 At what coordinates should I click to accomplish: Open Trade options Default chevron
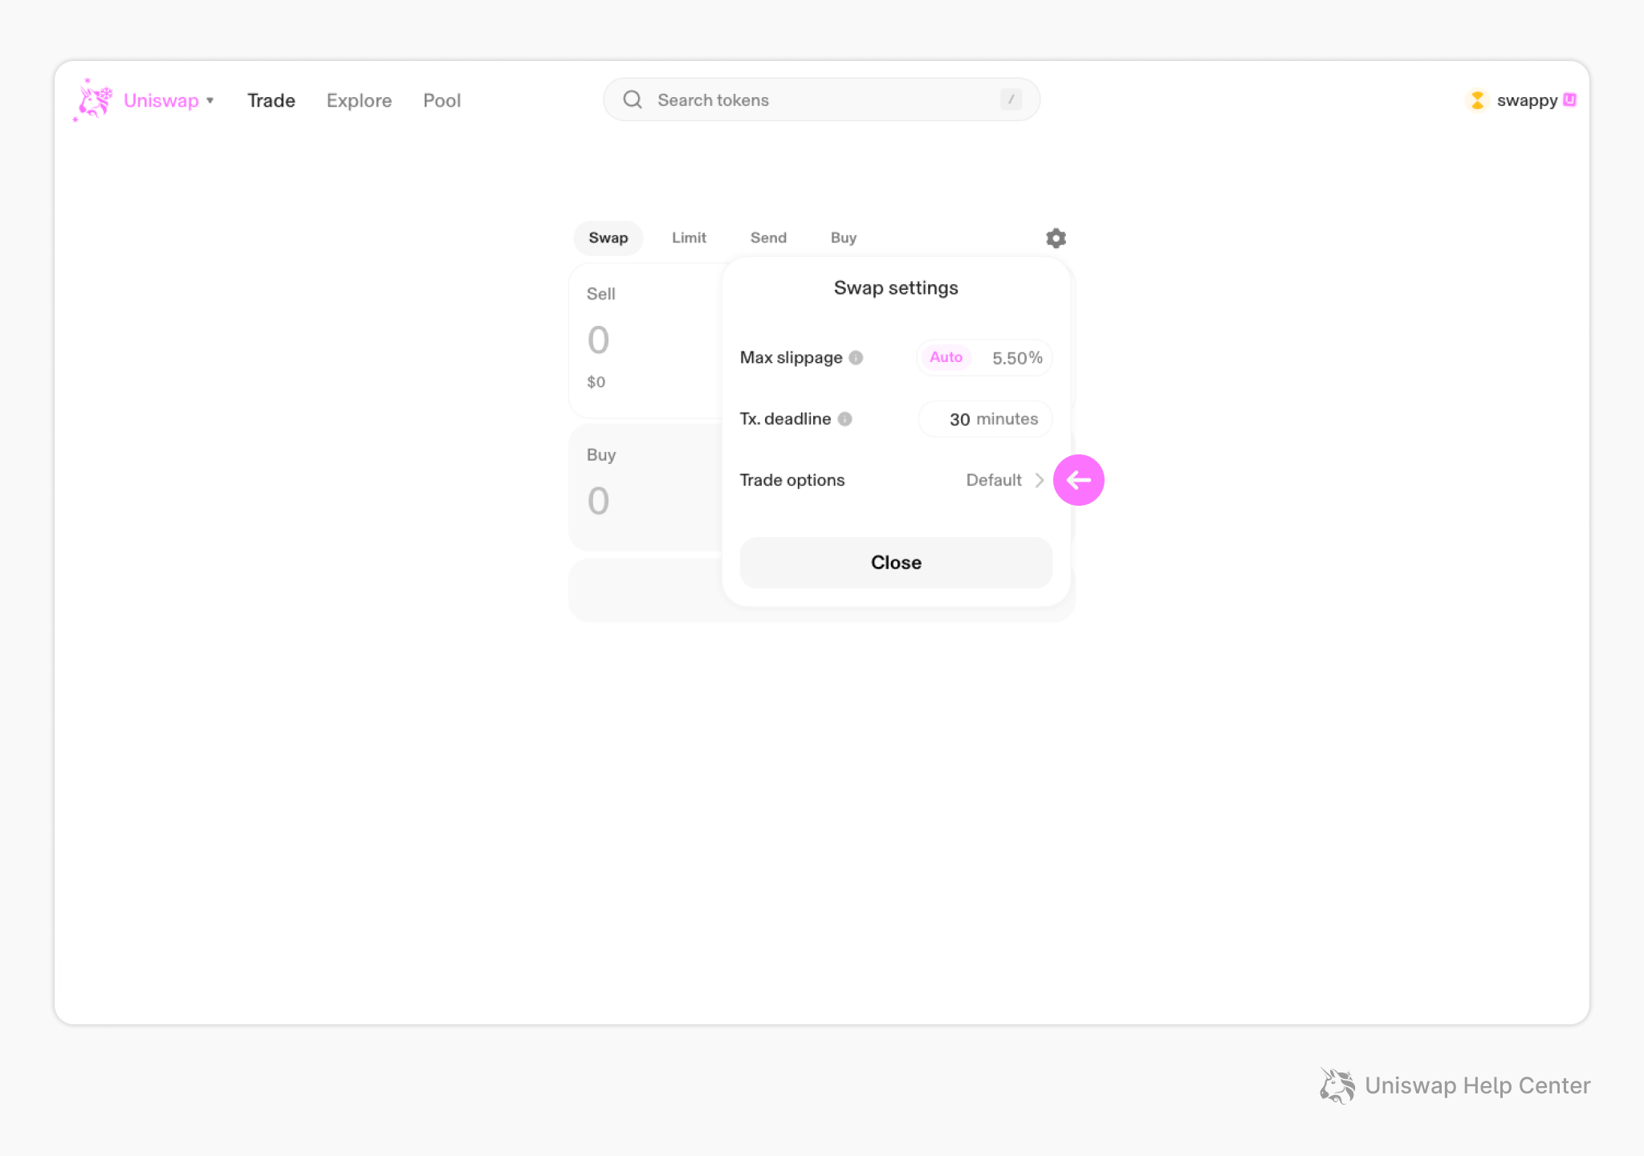1039,480
